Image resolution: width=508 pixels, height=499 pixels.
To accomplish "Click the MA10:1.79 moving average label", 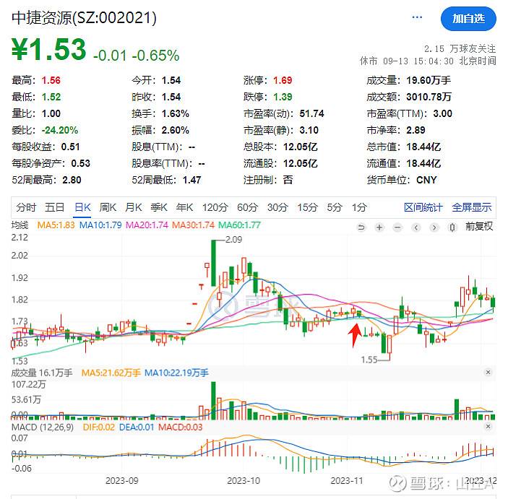I will coord(100,225).
